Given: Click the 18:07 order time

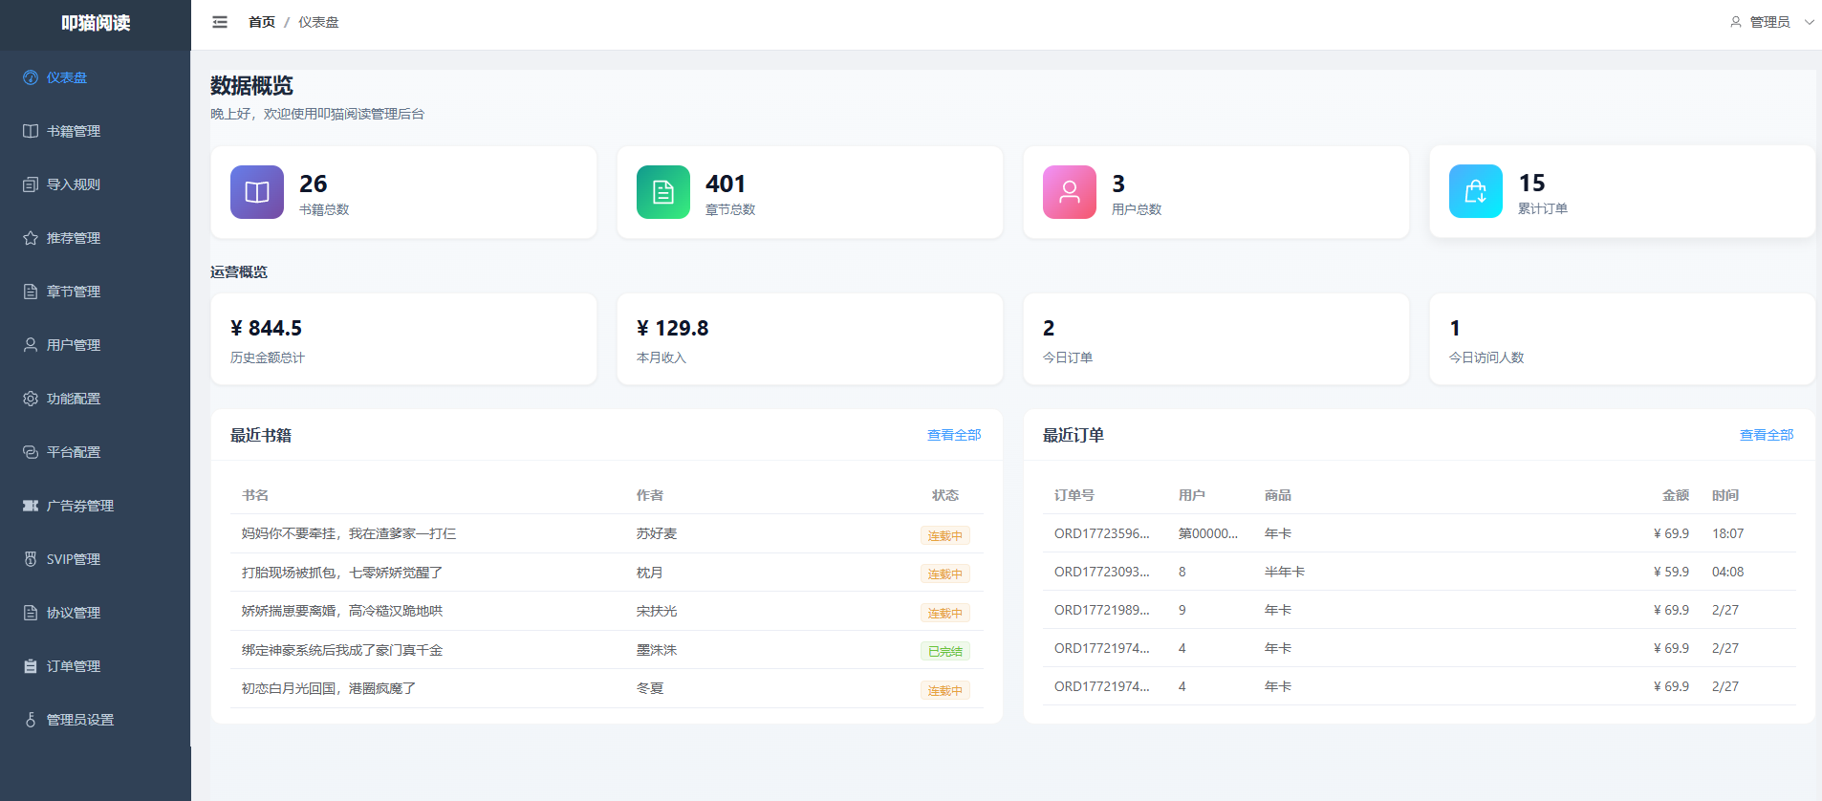Looking at the screenshot, I should coord(1728,533).
